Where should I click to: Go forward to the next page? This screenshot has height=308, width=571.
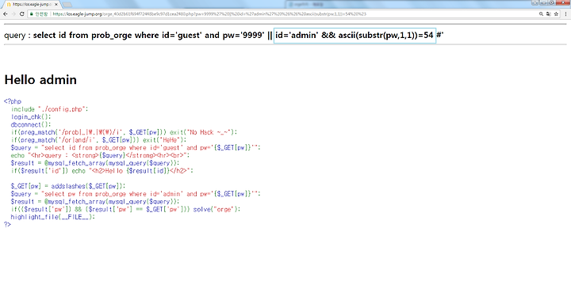(13, 13)
